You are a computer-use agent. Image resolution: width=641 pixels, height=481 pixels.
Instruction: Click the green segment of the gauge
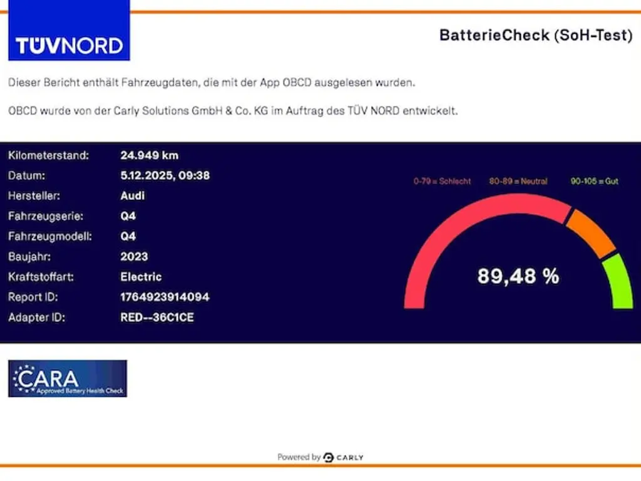click(x=617, y=282)
